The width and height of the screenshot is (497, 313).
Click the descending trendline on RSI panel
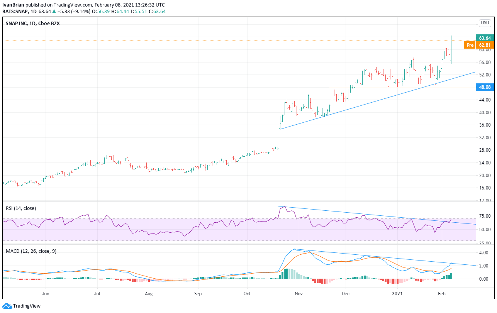point(377,215)
